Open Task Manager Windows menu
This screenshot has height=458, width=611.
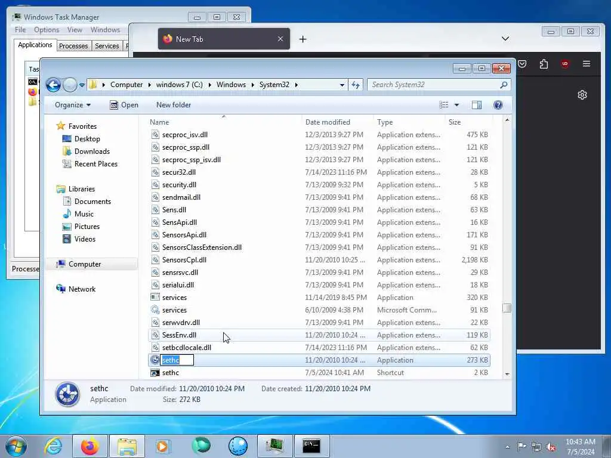tap(105, 30)
